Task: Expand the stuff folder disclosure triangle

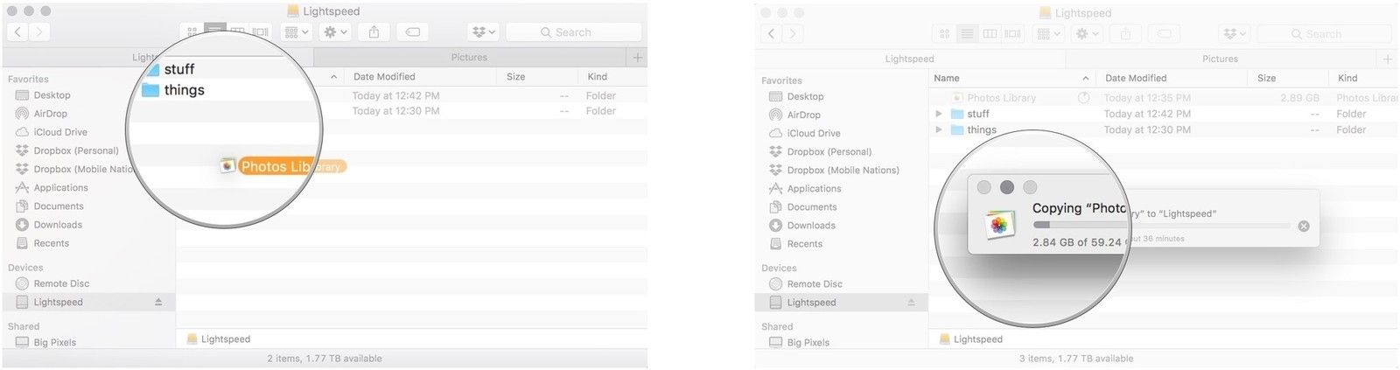Action: coord(939,114)
